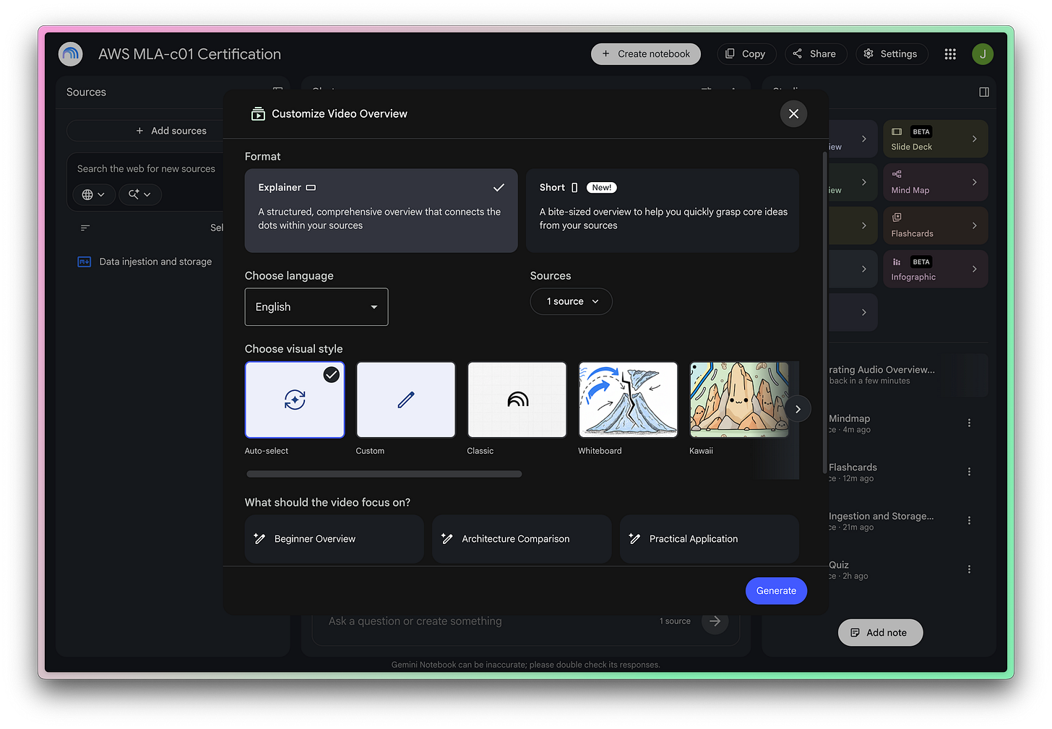1052x729 pixels.
Task: Expand the Mind Map card chevron
Action: click(x=974, y=182)
